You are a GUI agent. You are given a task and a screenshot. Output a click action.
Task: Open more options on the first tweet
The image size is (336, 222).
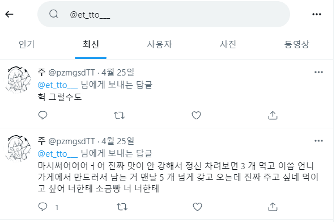(318, 72)
